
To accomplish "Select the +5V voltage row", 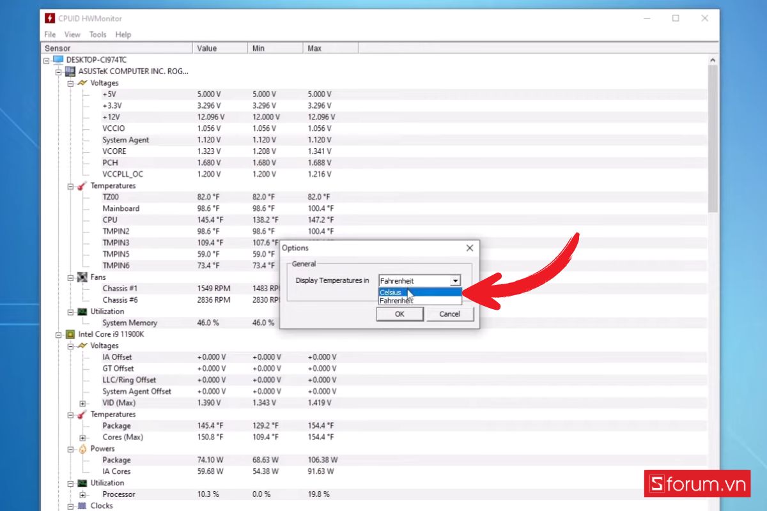I will pos(375,94).
